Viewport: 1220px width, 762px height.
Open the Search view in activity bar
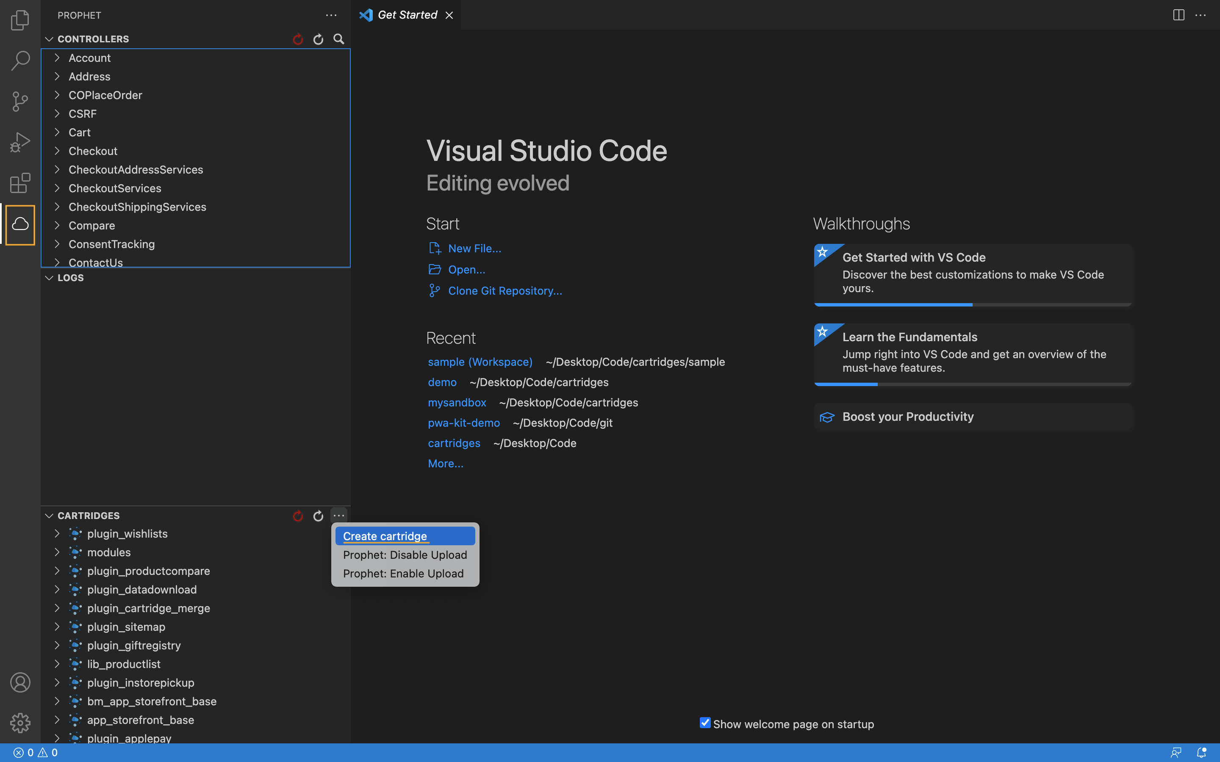(20, 61)
